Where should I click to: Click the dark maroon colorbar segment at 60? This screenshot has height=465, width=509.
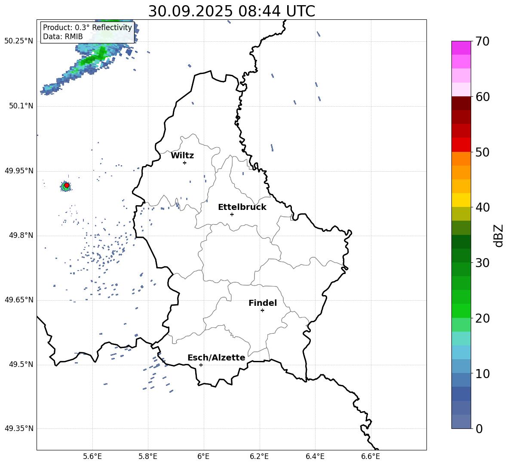[x=461, y=103]
